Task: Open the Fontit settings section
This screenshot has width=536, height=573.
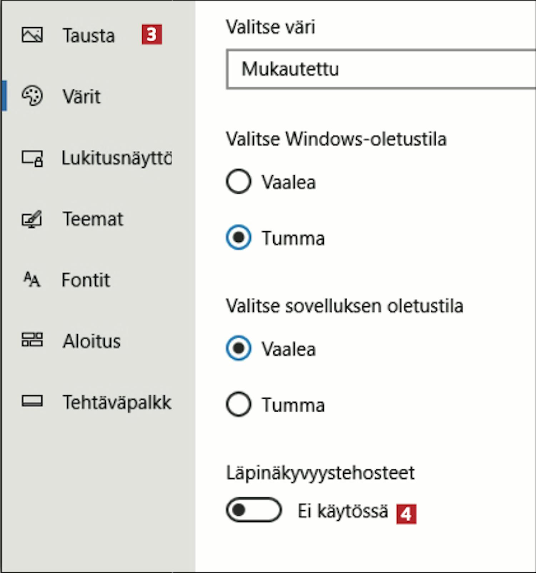Action: 86,280
